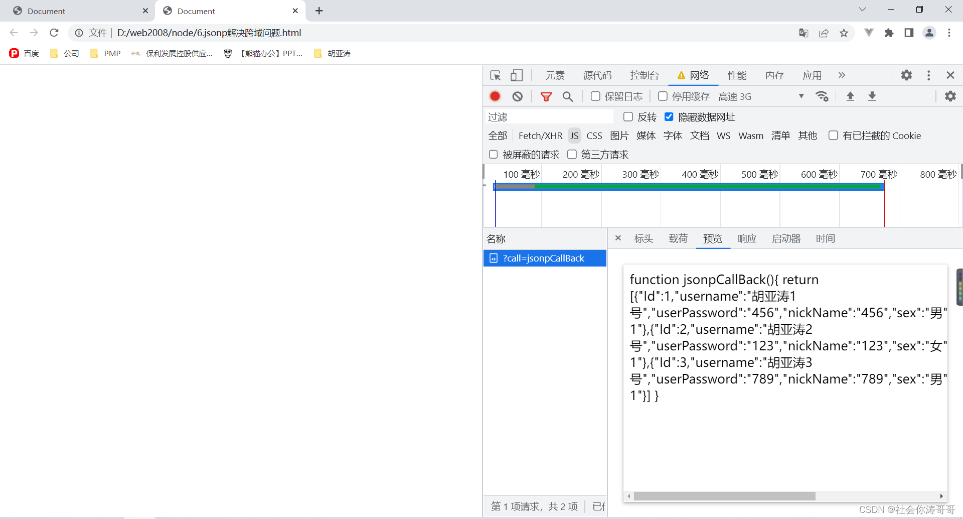Uncheck 隐藏数据网址 checkbox
The height and width of the screenshot is (519, 963).
click(669, 116)
